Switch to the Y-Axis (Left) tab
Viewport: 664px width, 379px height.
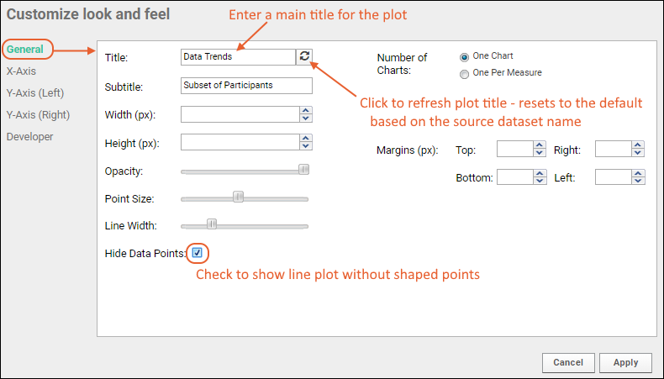[34, 92]
